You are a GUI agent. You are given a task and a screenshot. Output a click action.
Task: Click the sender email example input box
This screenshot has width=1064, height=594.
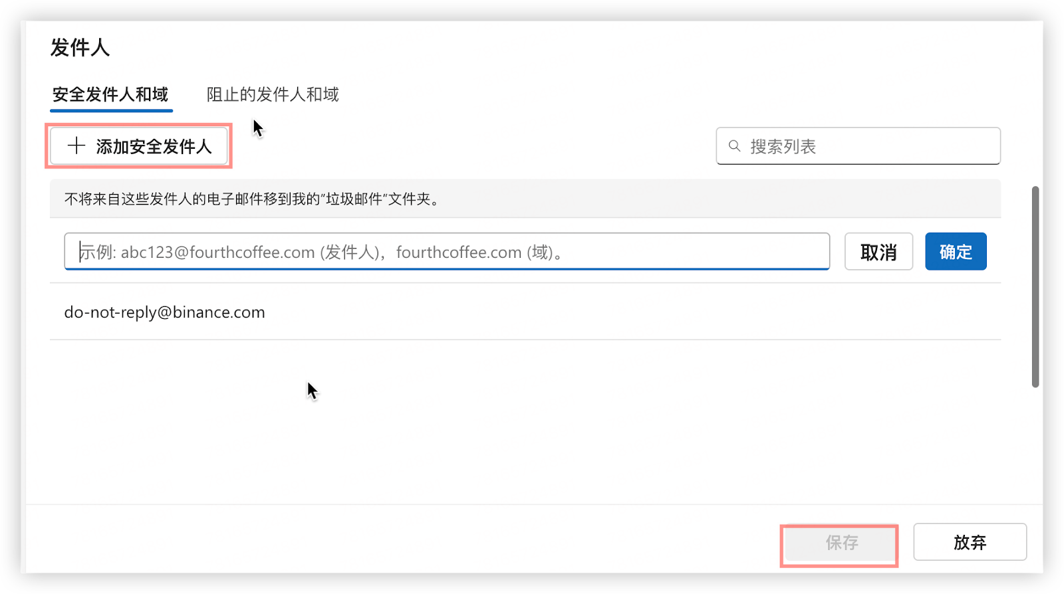point(446,252)
